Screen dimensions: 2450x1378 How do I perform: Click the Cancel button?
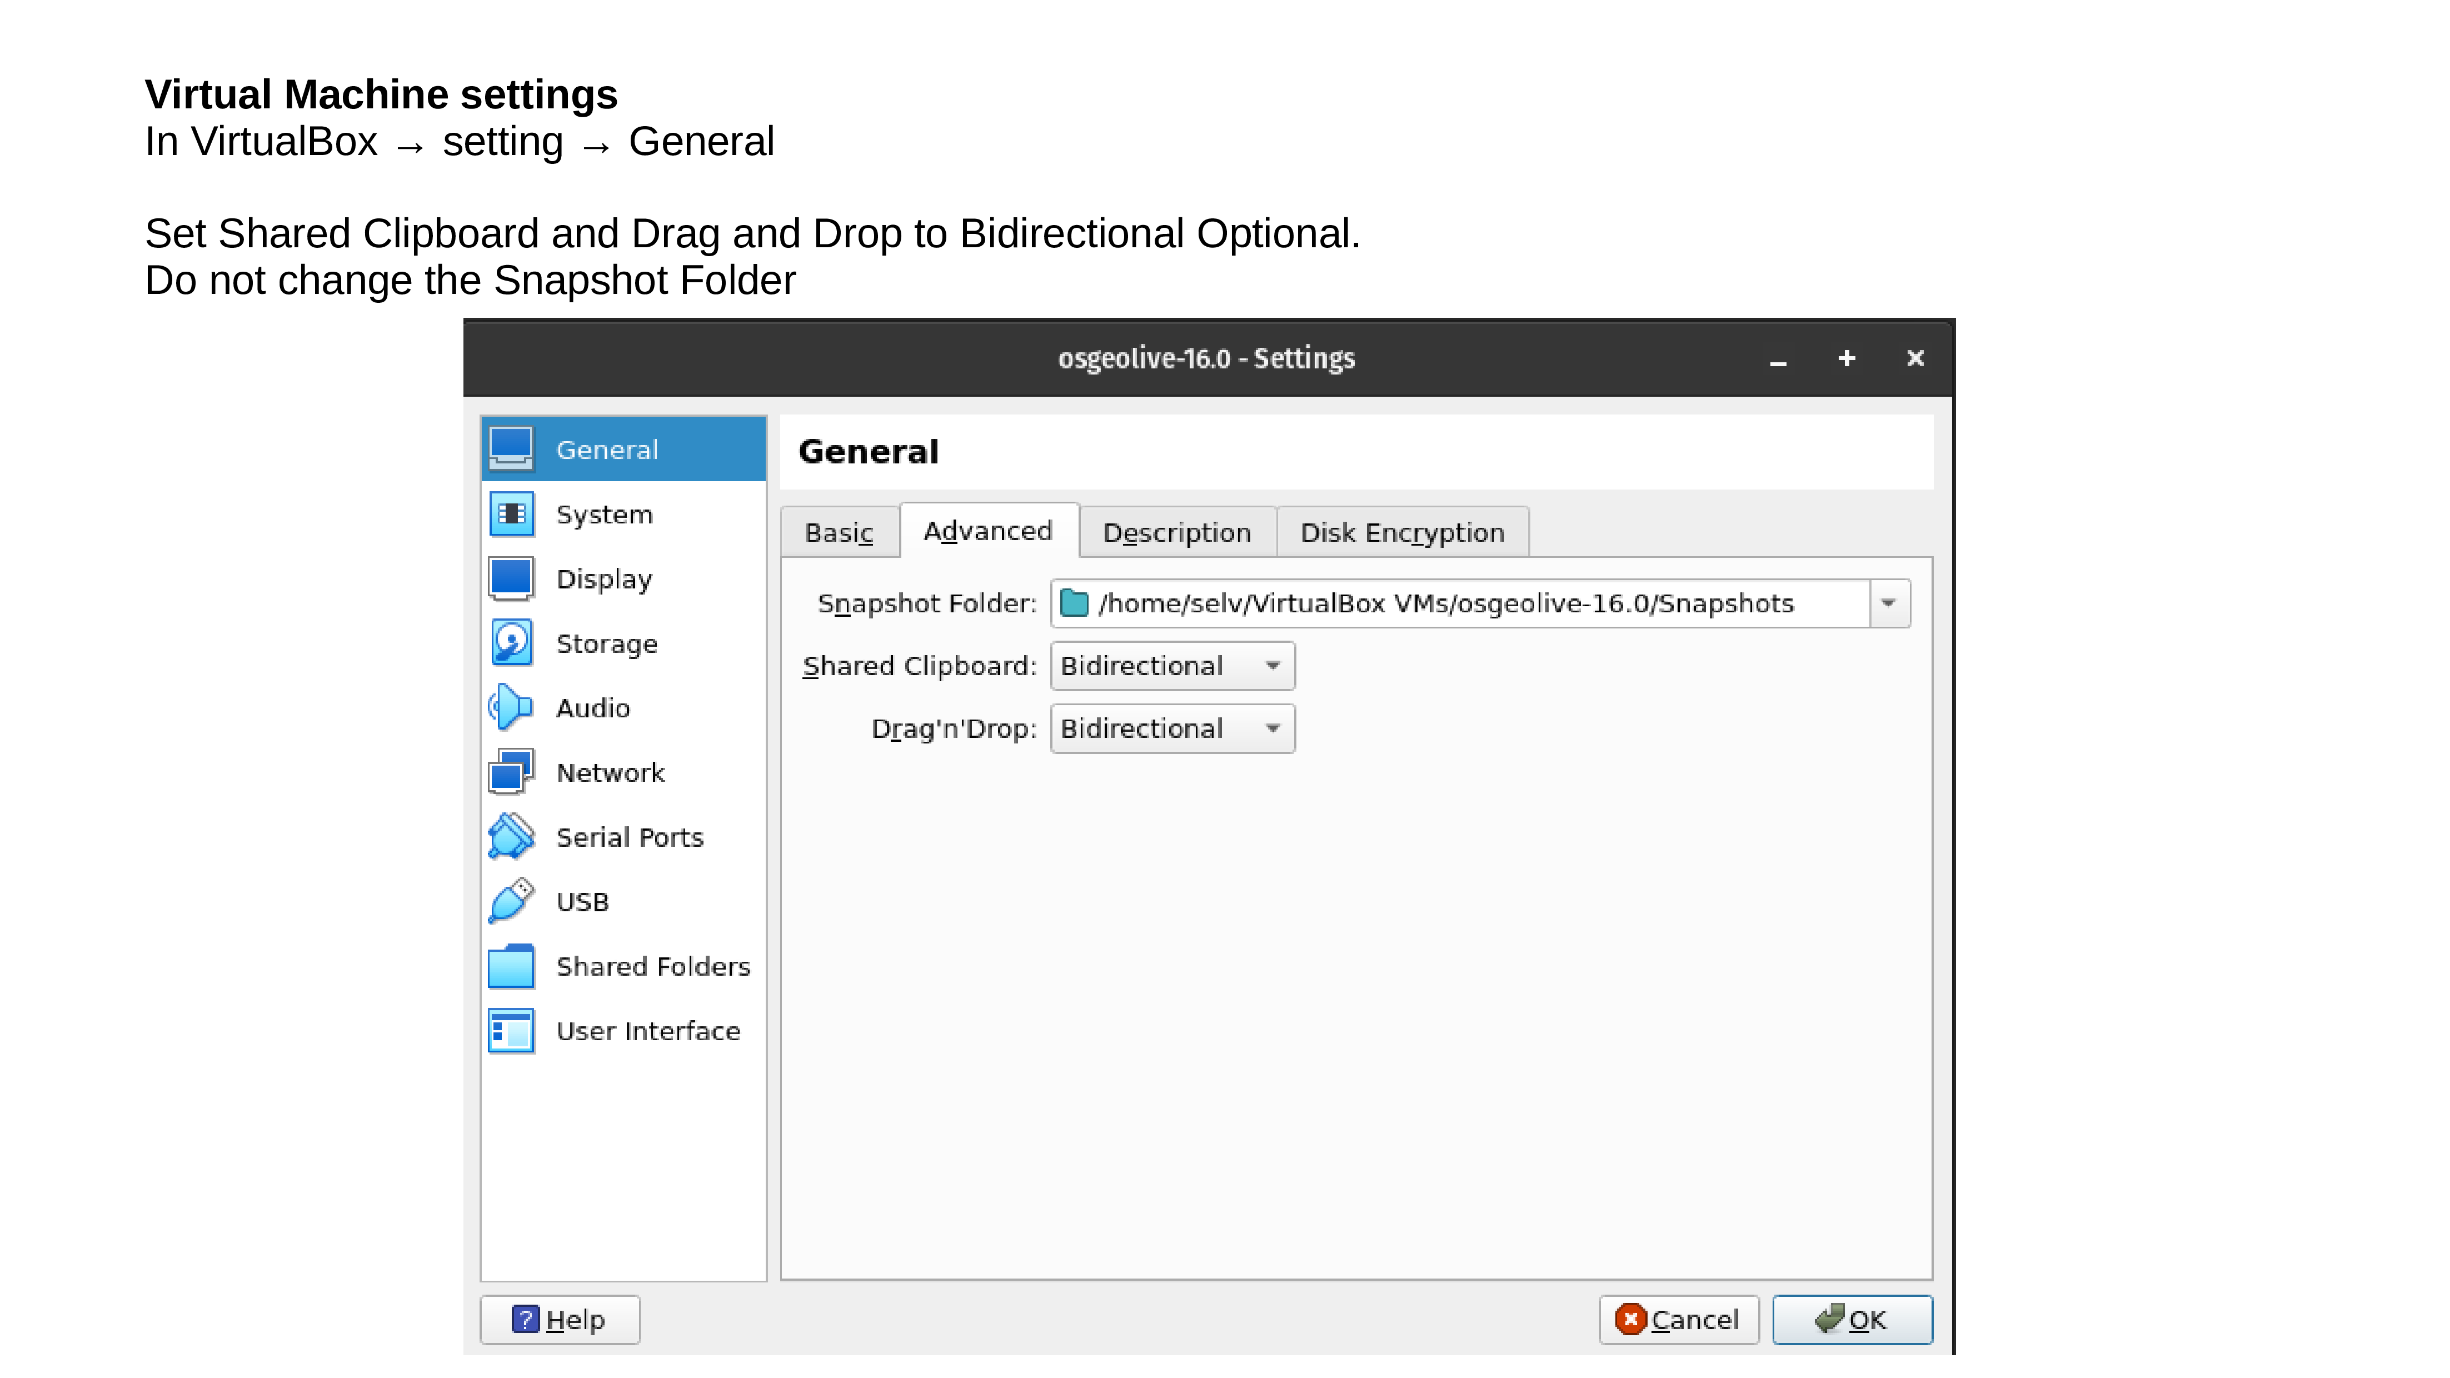pos(1679,1319)
